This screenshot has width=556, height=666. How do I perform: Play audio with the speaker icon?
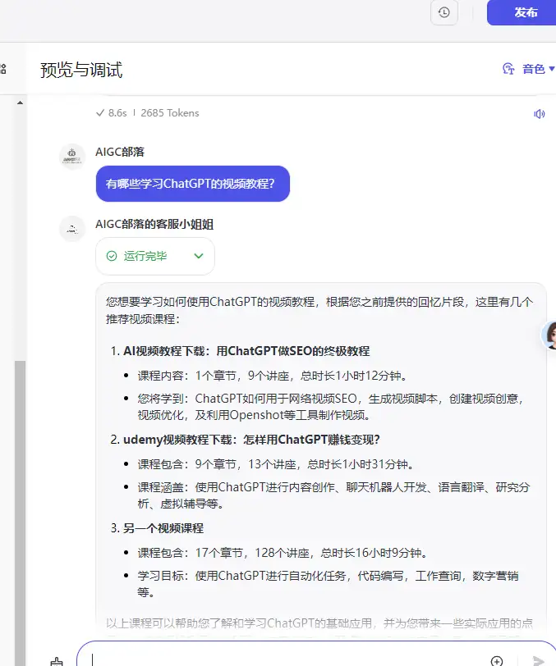coord(539,114)
